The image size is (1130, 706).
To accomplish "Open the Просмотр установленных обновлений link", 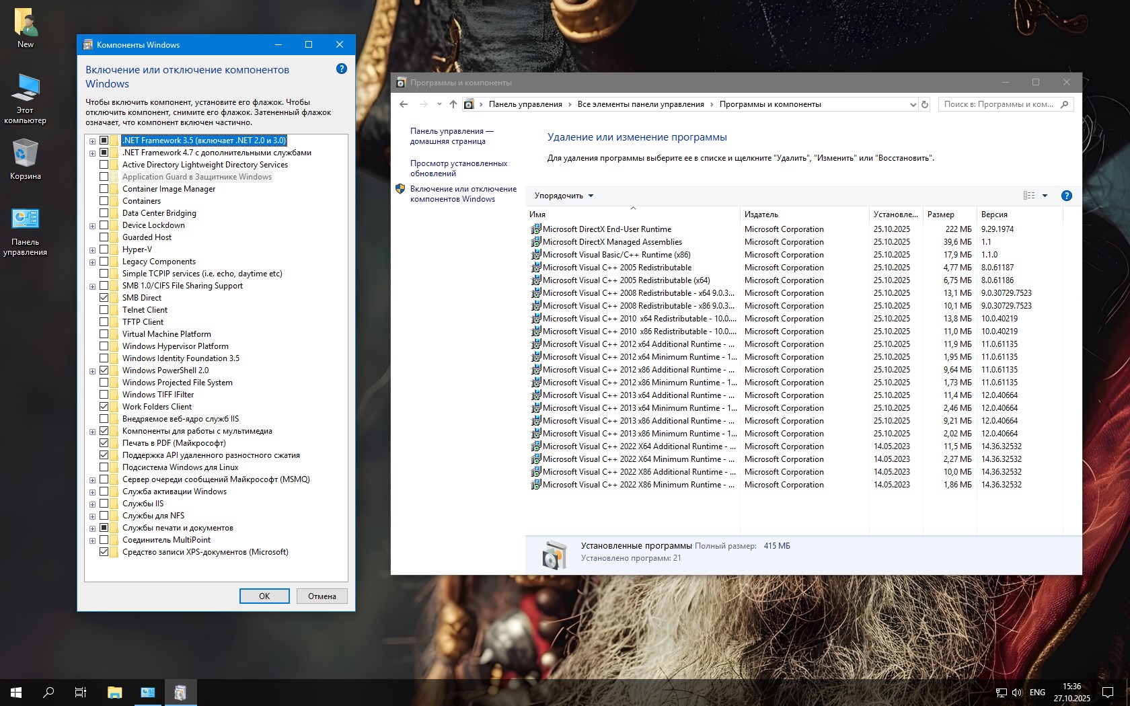I will (459, 168).
